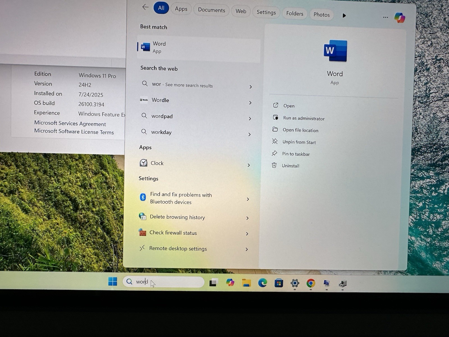Open Microsoft Services Agreement link
This screenshot has width=449, height=337.
click(70, 123)
